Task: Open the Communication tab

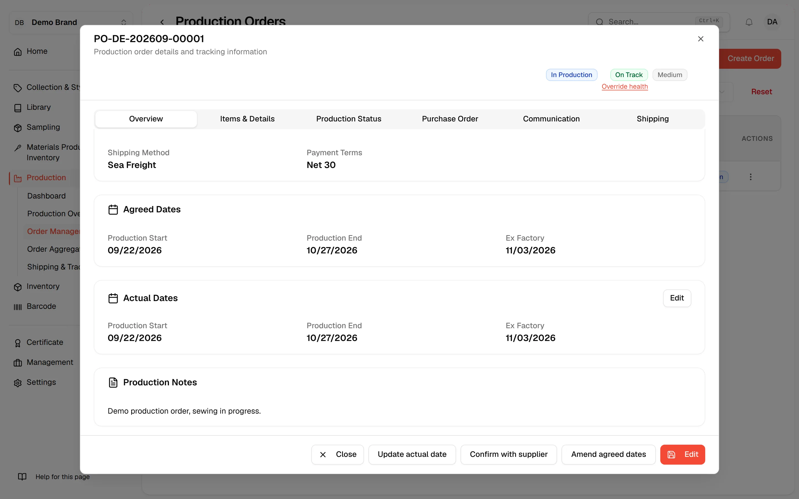Action: click(x=551, y=119)
